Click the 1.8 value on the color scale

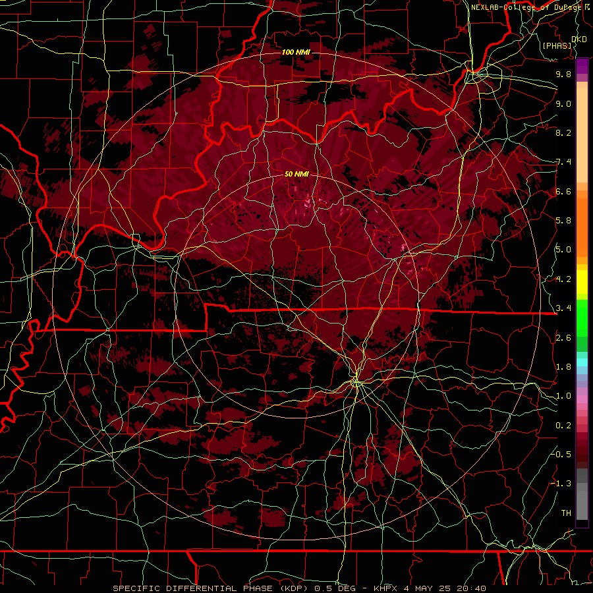click(563, 367)
